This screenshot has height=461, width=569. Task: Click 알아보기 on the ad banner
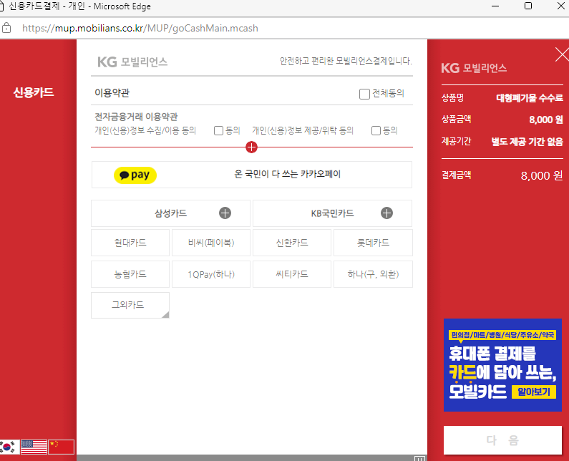tap(534, 392)
